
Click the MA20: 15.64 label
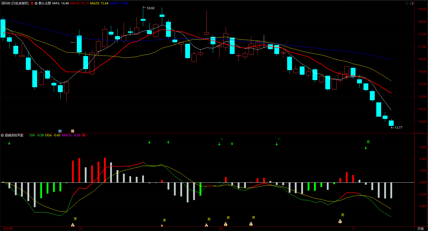99,3
